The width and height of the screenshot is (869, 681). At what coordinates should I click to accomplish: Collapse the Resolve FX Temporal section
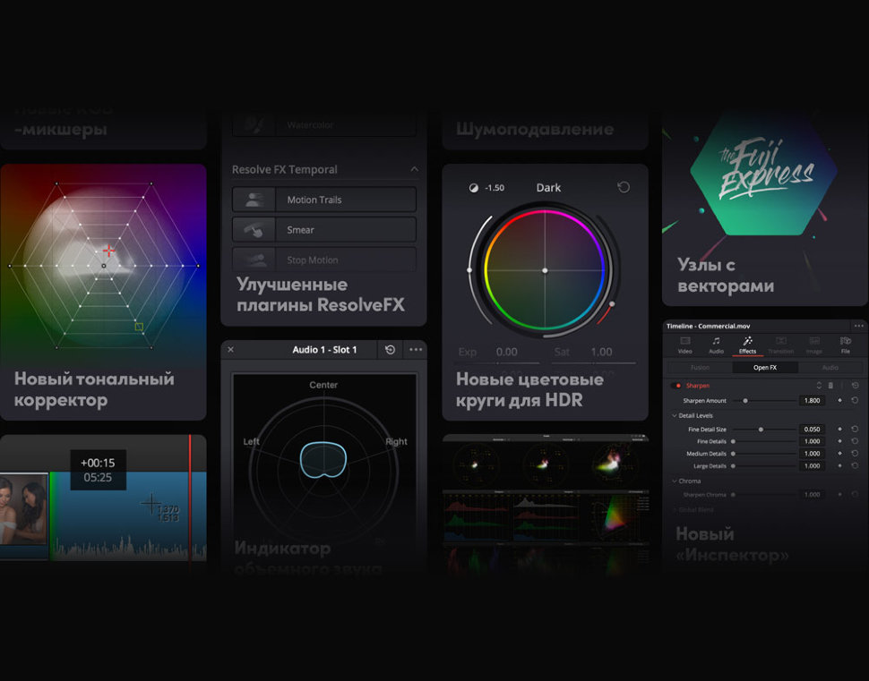414,169
